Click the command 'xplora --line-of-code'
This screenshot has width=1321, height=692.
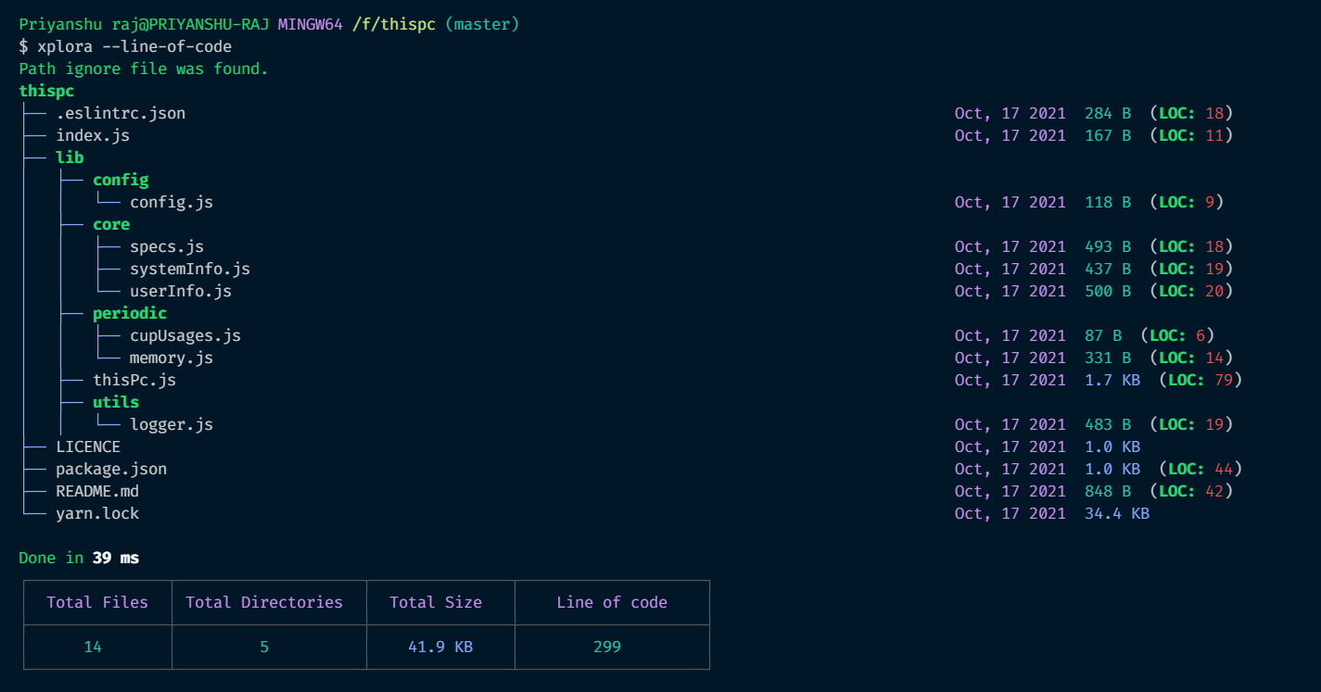[x=134, y=46]
